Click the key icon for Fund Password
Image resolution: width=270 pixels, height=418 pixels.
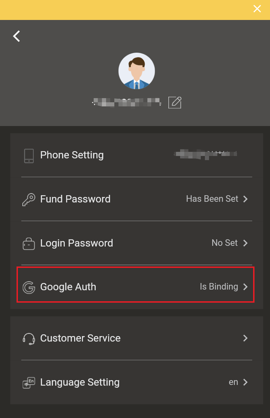pyautogui.click(x=29, y=199)
